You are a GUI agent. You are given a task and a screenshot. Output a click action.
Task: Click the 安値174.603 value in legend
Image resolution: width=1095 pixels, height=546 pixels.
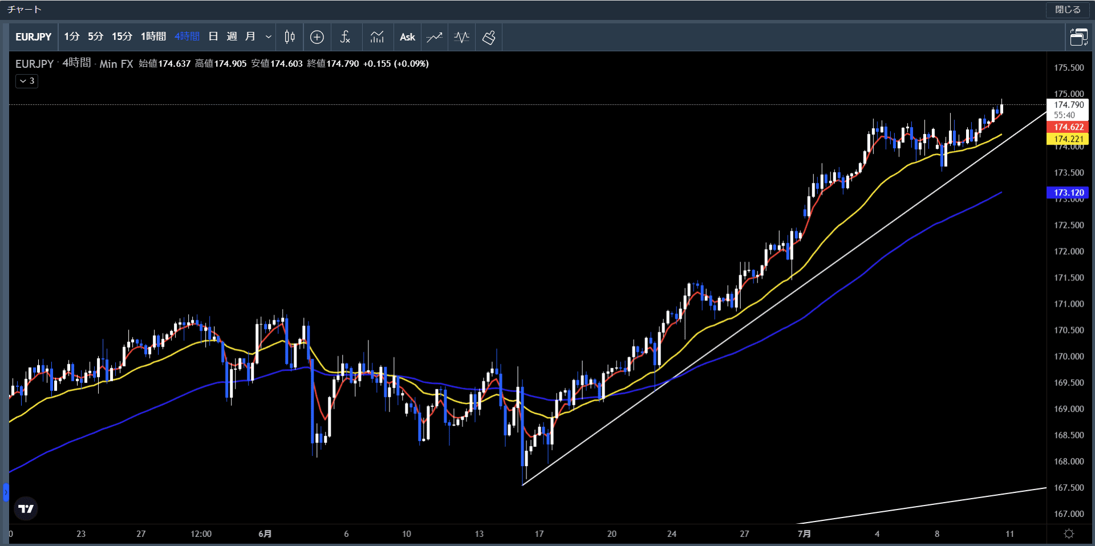[277, 64]
